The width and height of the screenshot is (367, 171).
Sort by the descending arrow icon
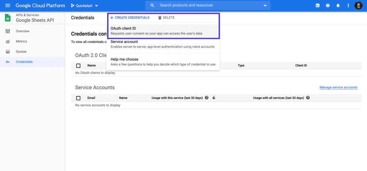tap(214, 98)
